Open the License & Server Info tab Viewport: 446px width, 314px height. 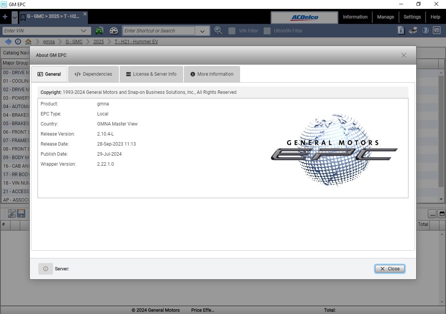coord(151,74)
